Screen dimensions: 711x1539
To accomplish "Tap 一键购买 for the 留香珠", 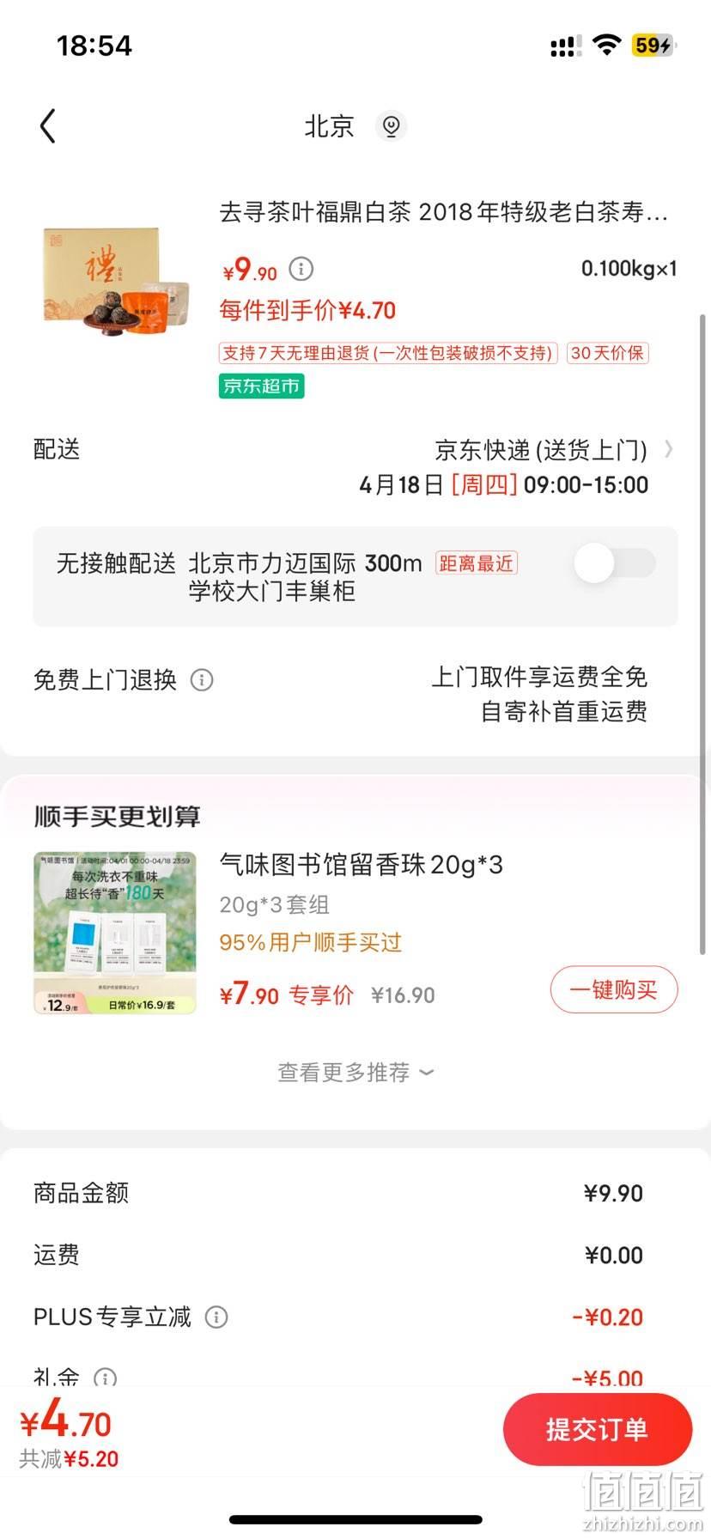I will coord(614,990).
